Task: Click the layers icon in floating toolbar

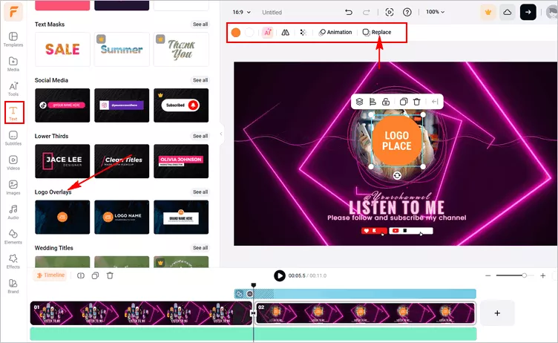Action: coord(359,102)
